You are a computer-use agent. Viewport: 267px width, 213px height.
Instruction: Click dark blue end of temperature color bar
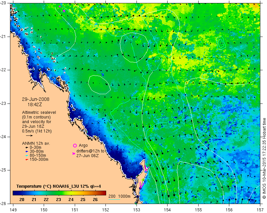[x=14, y=193]
